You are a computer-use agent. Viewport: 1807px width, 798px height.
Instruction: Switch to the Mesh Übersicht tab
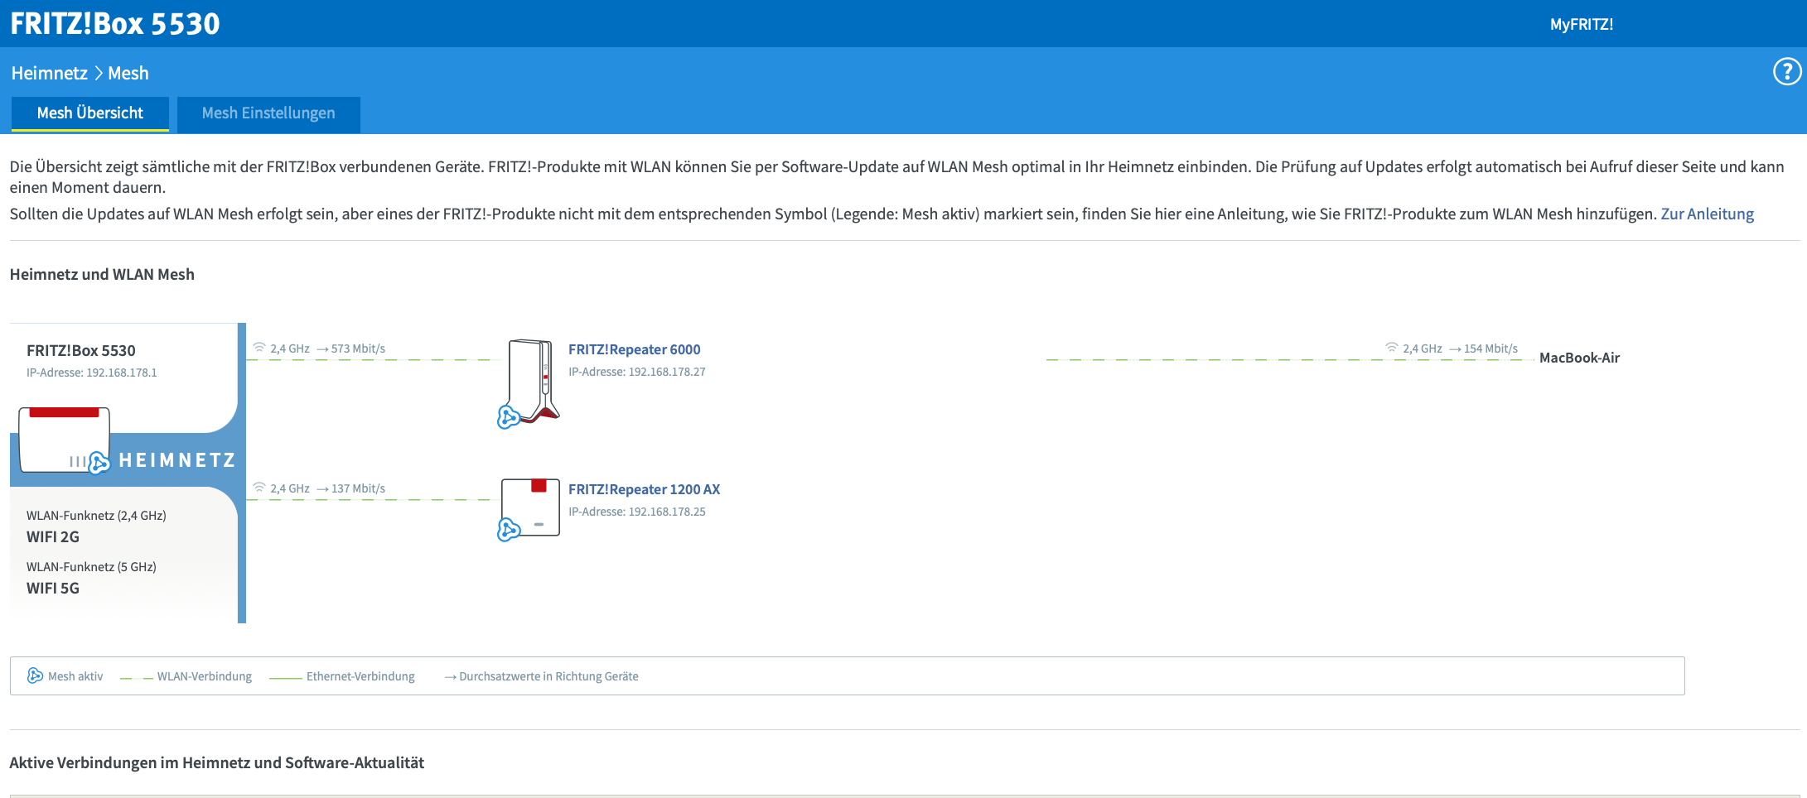(90, 113)
